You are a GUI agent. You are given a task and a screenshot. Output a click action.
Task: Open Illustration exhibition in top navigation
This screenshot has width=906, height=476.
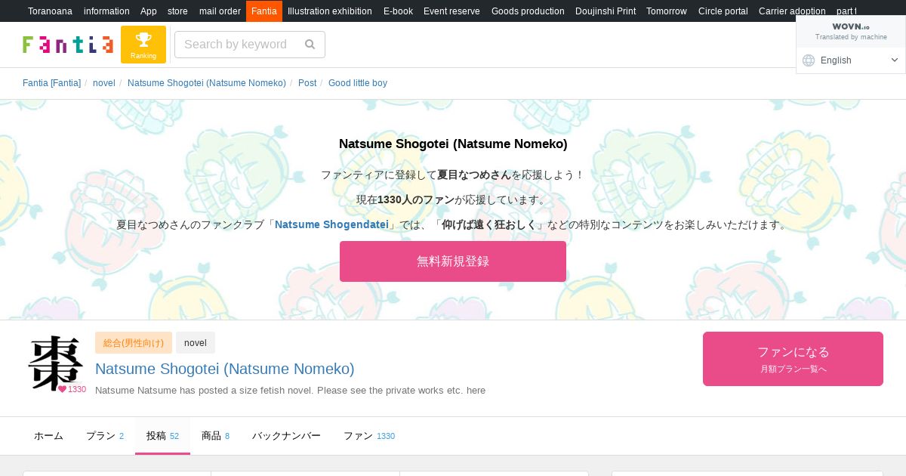click(330, 11)
